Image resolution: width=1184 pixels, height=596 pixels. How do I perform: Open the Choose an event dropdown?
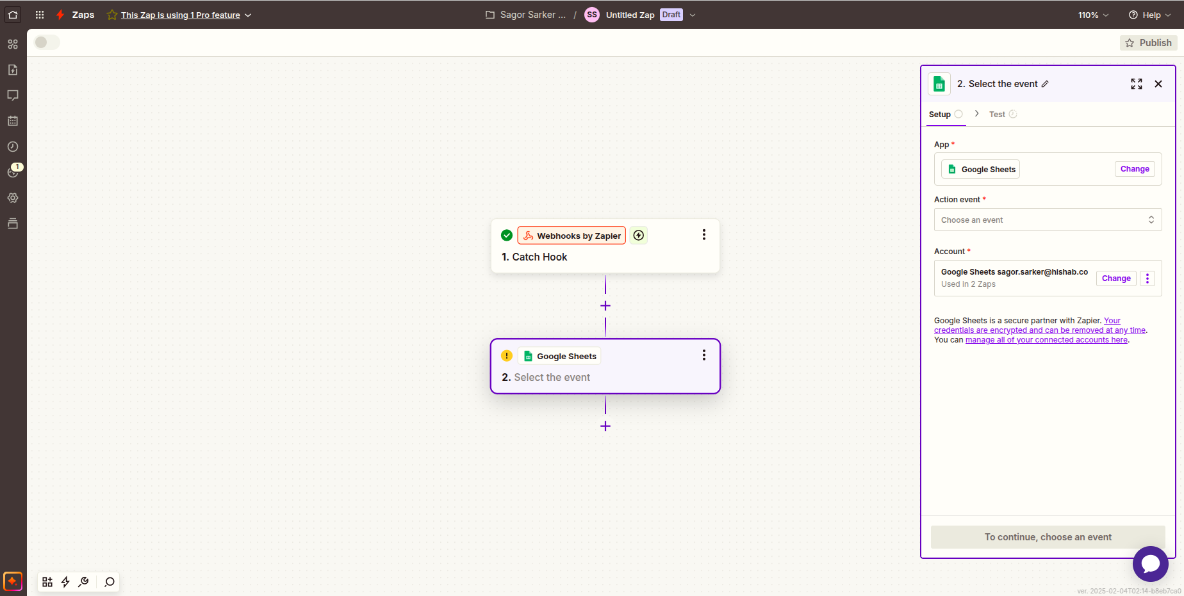[1048, 220]
